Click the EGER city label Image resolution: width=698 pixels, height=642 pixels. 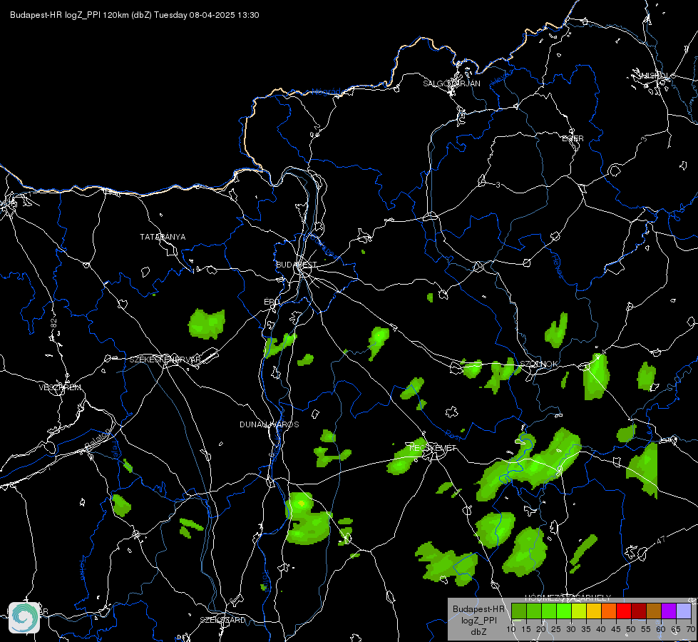573,138
